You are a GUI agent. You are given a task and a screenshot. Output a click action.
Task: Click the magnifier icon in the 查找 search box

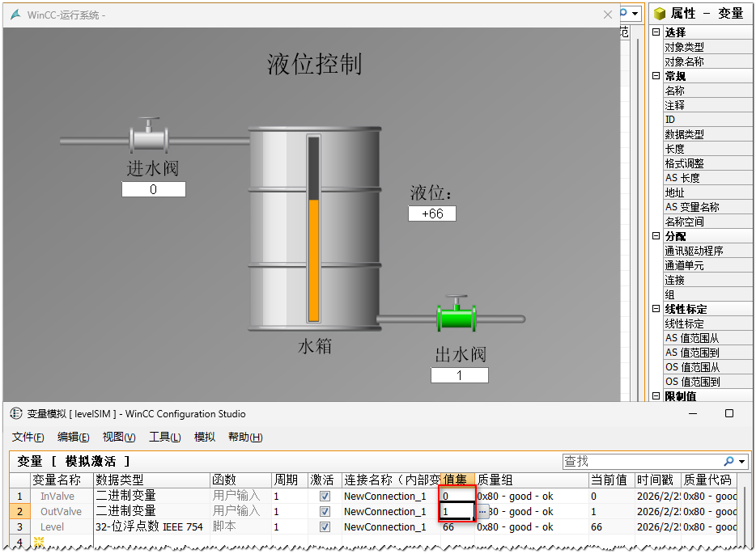[729, 461]
